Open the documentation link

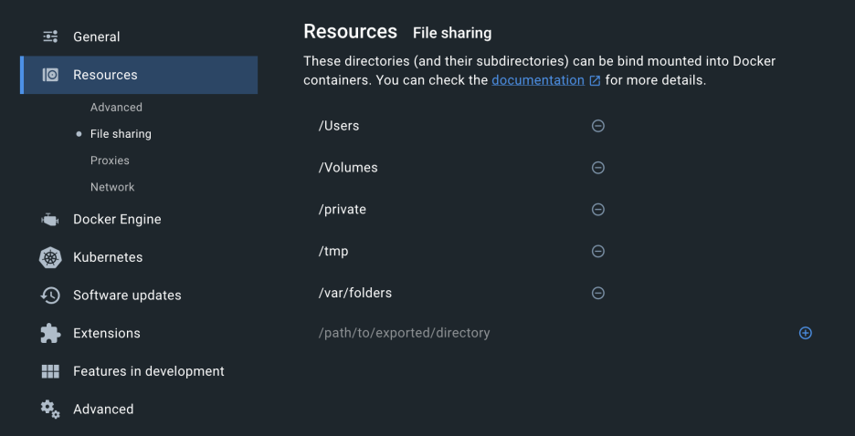538,80
